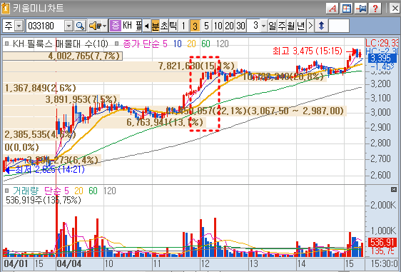
Task: Click the 4,002,765(7.7%) volume profile bar
Action: point(63,56)
